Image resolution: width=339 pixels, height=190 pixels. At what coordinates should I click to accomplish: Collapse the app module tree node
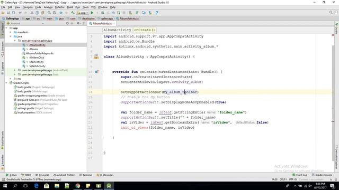[x=6, y=28]
